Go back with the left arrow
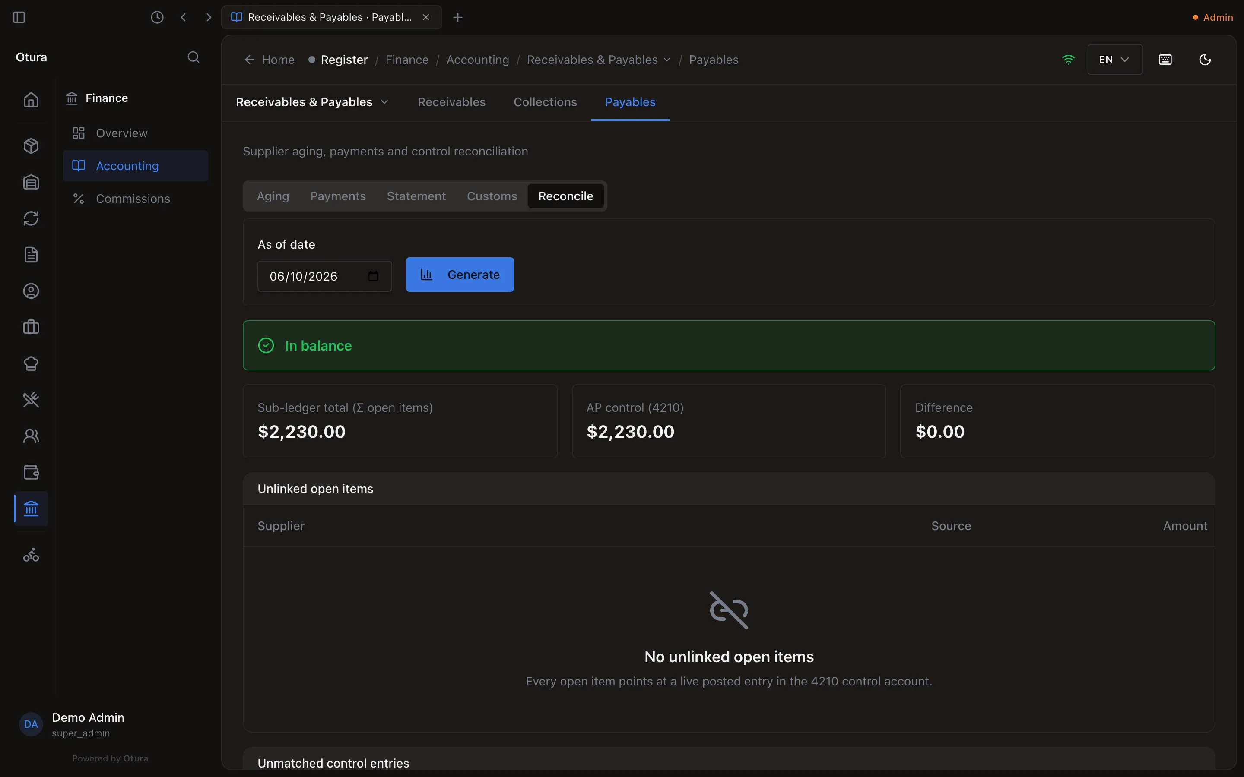The image size is (1244, 777). [x=184, y=17]
